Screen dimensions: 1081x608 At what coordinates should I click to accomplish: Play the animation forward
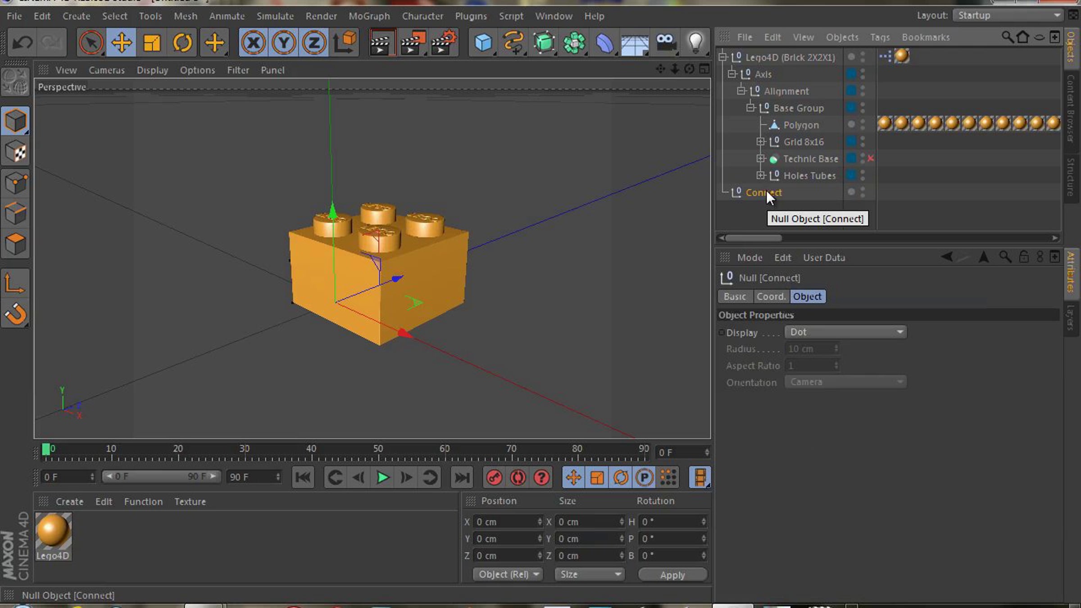pos(382,477)
